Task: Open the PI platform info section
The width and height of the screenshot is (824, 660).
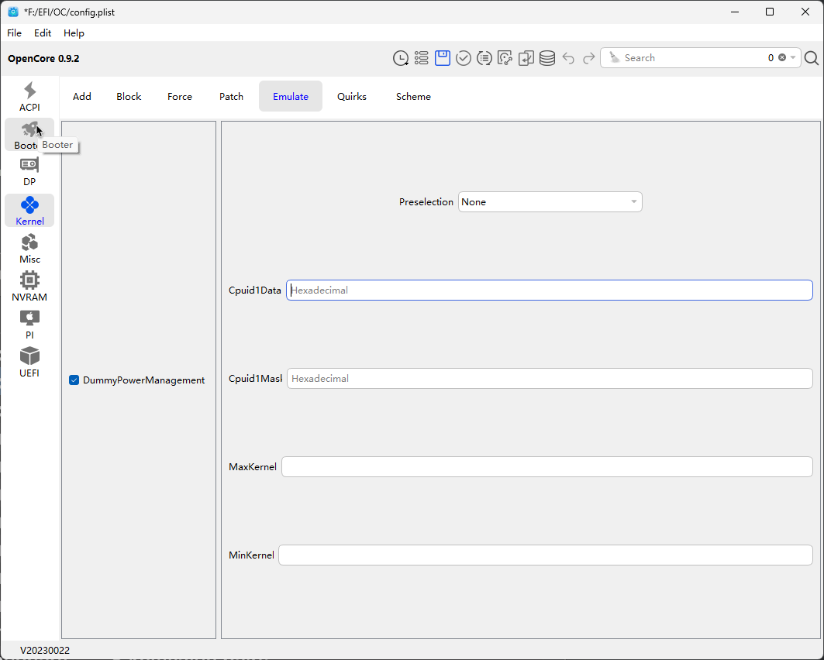Action: 29,324
